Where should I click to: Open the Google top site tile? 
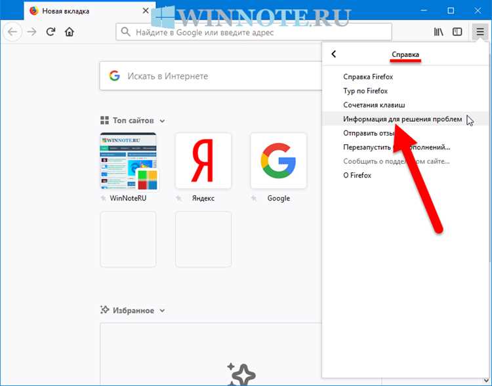point(279,161)
